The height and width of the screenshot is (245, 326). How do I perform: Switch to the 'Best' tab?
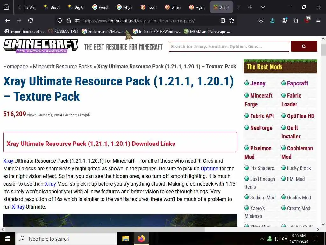(53, 7)
